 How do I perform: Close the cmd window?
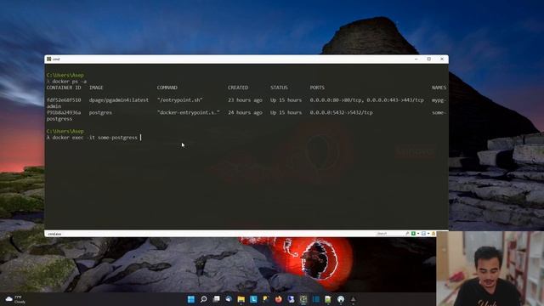[442, 59]
